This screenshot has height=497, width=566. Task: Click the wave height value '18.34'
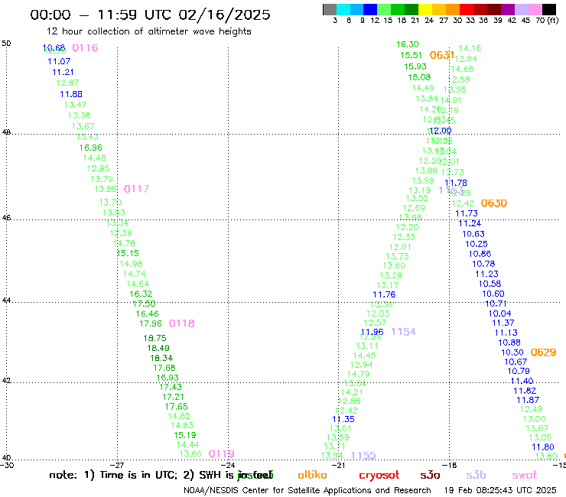[161, 358]
